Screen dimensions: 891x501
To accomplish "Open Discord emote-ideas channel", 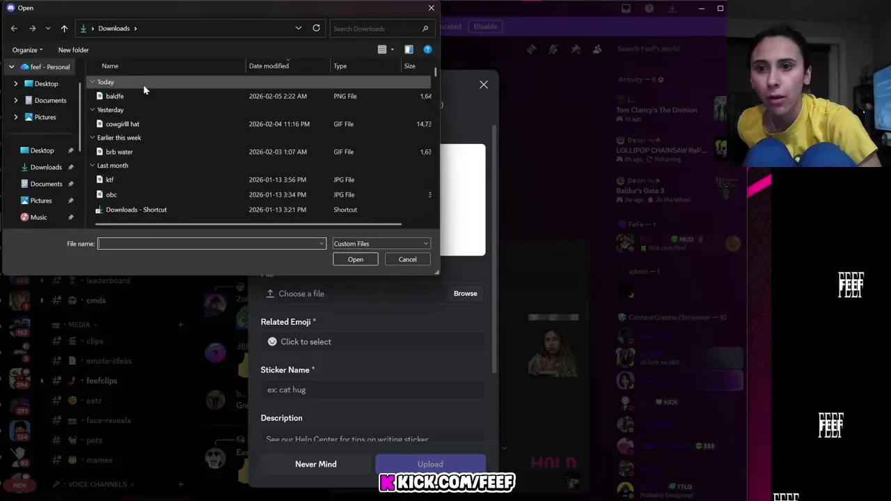I will click(x=109, y=361).
